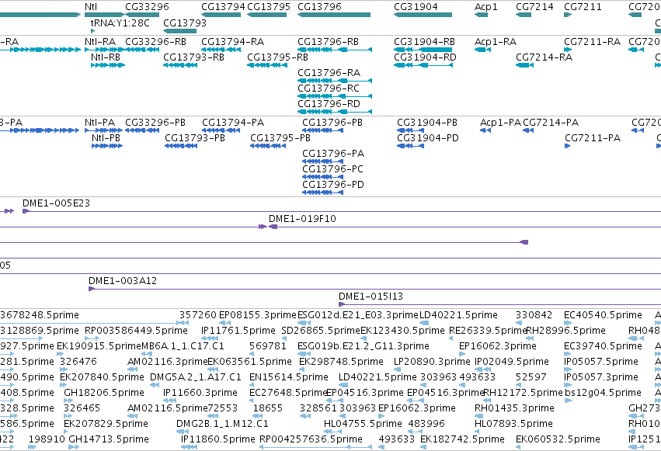Image resolution: width=661 pixels, height=451 pixels.
Task: Select the CG7214 gene label
Action: tap(534, 7)
